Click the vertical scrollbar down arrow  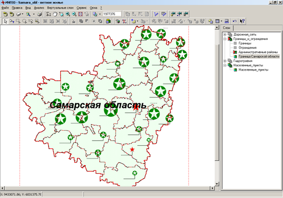(217, 184)
